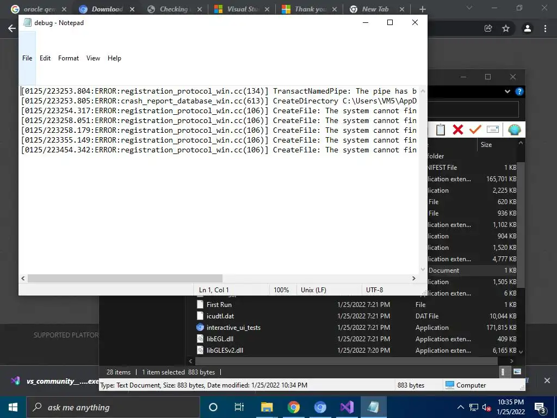Click UTF-8 encoding in Notepad status bar
557x418 pixels.
pos(374,290)
